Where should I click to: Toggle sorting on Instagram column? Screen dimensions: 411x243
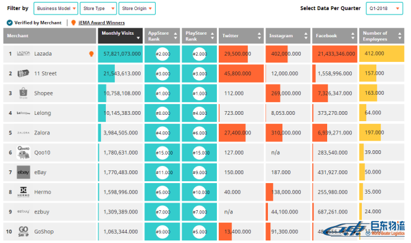pyautogui.click(x=288, y=36)
